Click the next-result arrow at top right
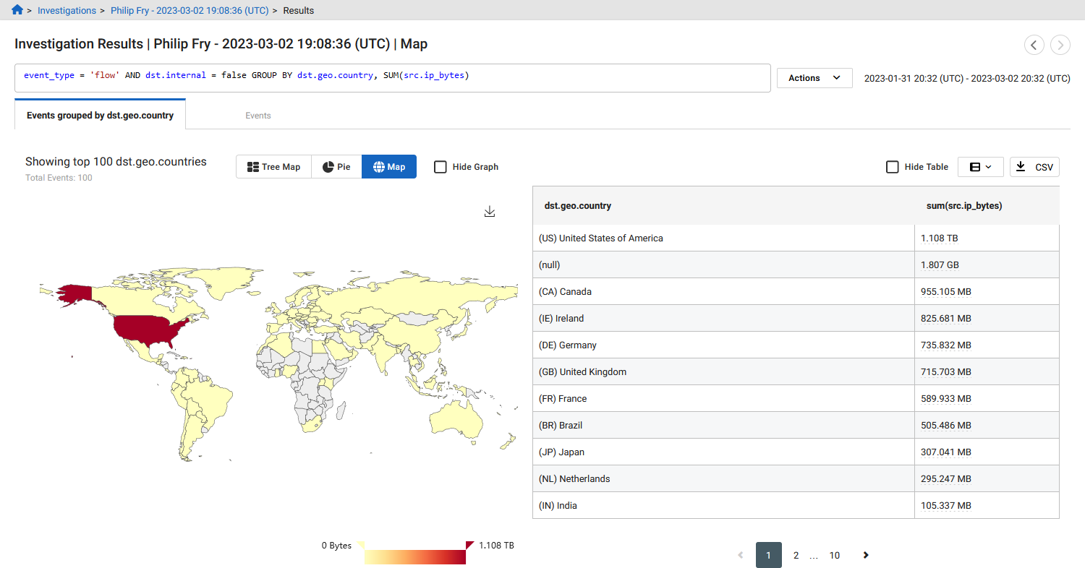This screenshot has width=1085, height=568. [x=1060, y=45]
